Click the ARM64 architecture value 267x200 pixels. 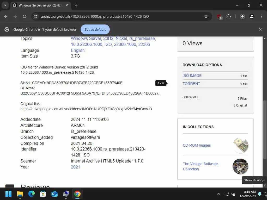pos(78,125)
